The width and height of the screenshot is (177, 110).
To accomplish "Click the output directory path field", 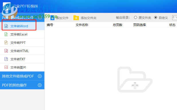I will [x=174, y=17].
